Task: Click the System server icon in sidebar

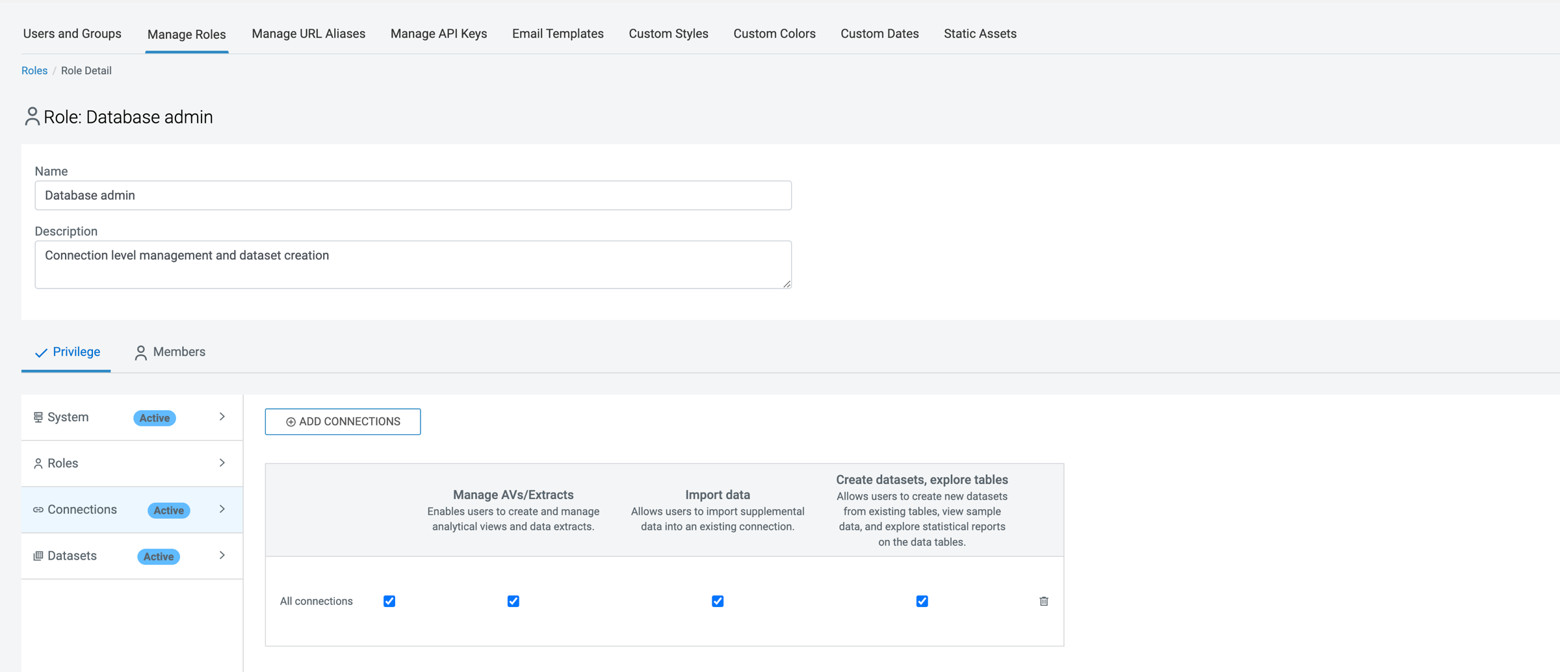Action: pos(38,417)
